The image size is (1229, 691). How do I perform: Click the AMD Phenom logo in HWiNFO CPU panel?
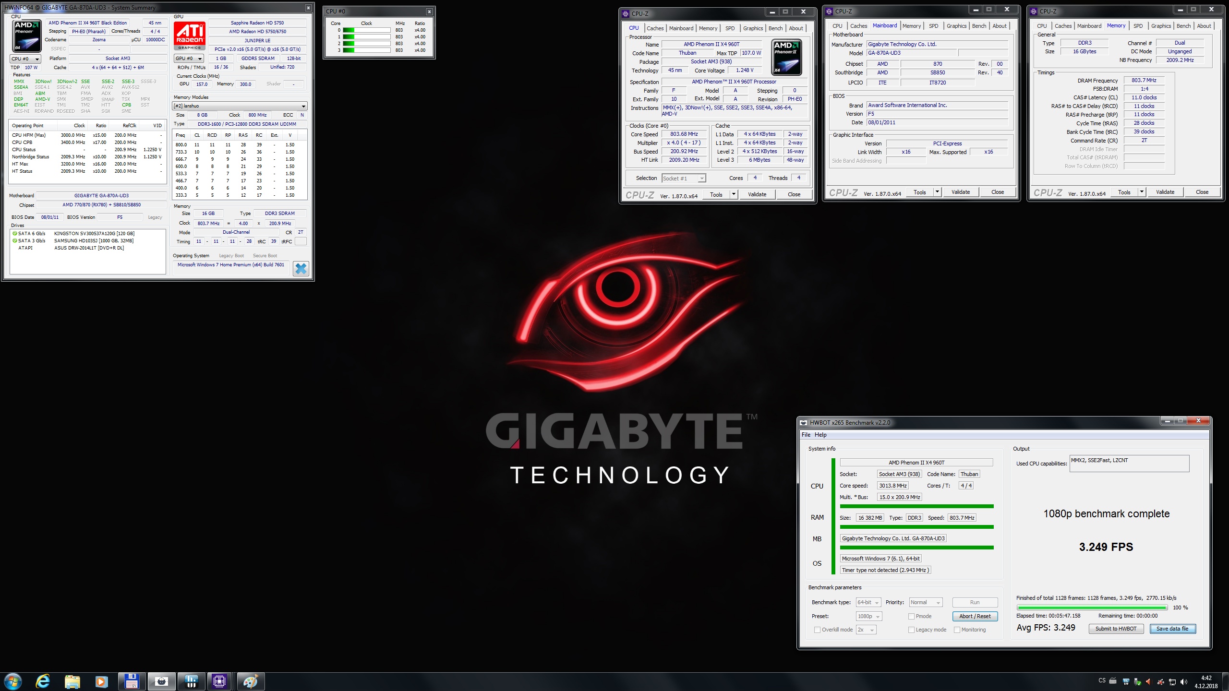click(26, 36)
